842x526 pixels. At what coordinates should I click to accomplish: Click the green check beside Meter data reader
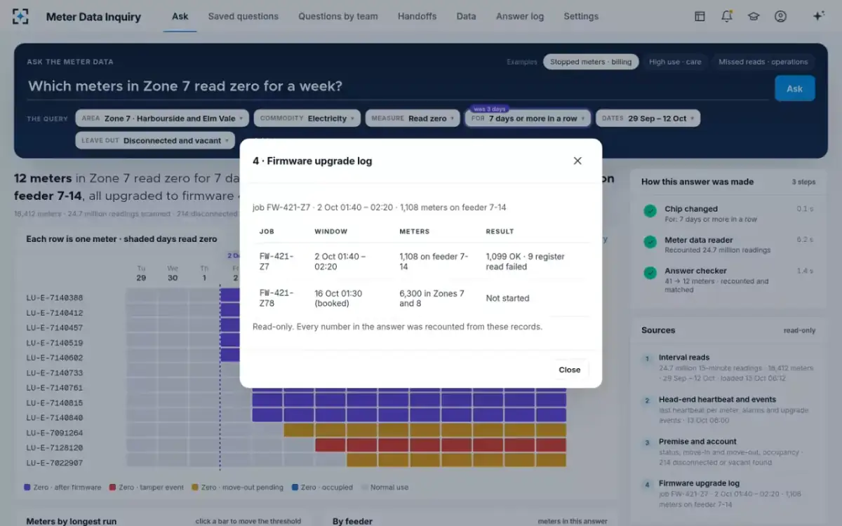point(650,241)
